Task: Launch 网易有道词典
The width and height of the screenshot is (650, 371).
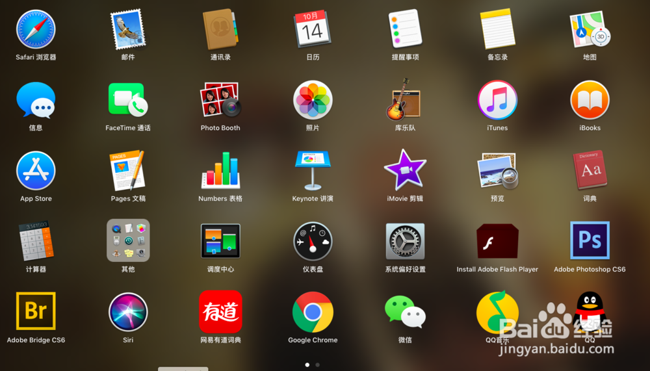Action: point(220,312)
